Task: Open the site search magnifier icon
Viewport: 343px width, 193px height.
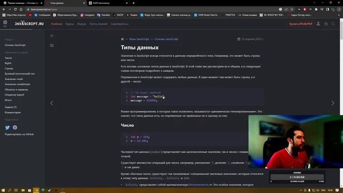Action: pyautogui.click(x=333, y=24)
